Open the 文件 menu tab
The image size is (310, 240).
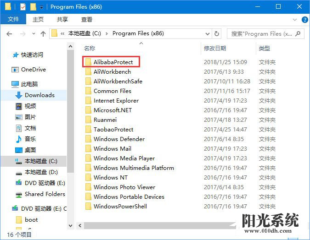pos(13,19)
